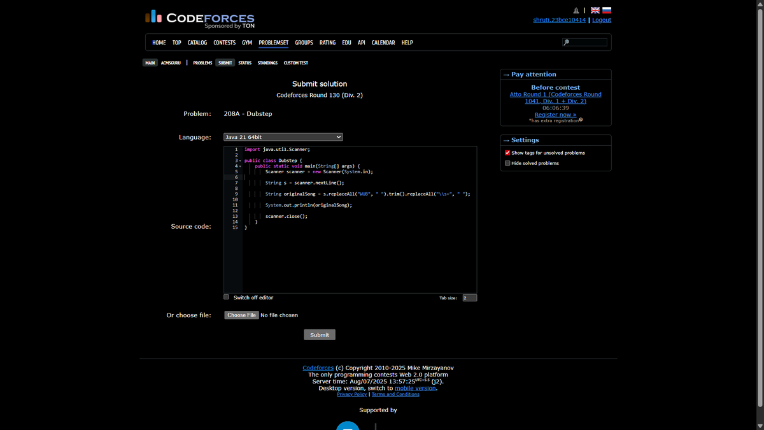Open GROUPS in main navigation

(x=304, y=43)
